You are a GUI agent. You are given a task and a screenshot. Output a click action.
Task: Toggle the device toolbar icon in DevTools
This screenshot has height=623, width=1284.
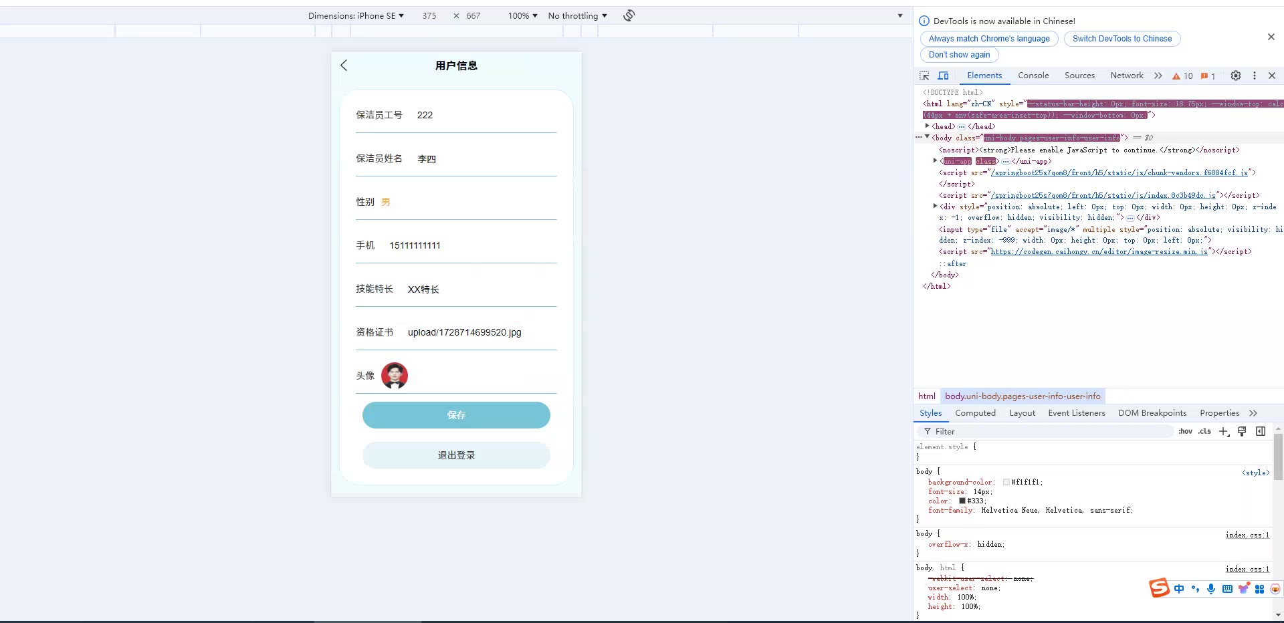944,76
